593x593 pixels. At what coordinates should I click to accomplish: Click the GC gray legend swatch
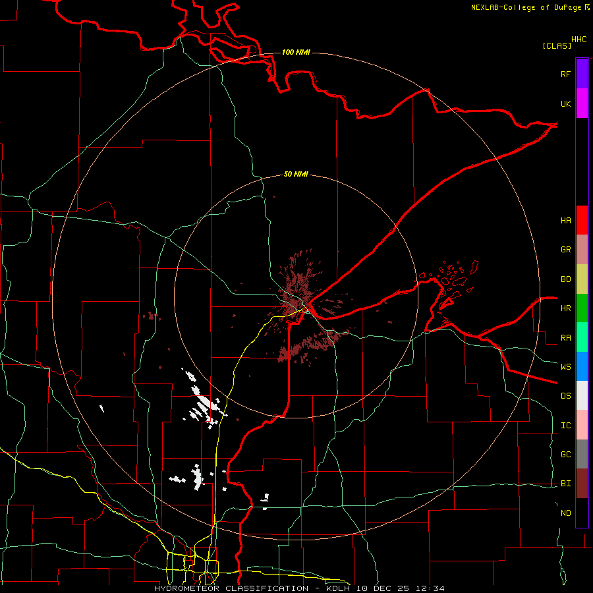point(582,454)
